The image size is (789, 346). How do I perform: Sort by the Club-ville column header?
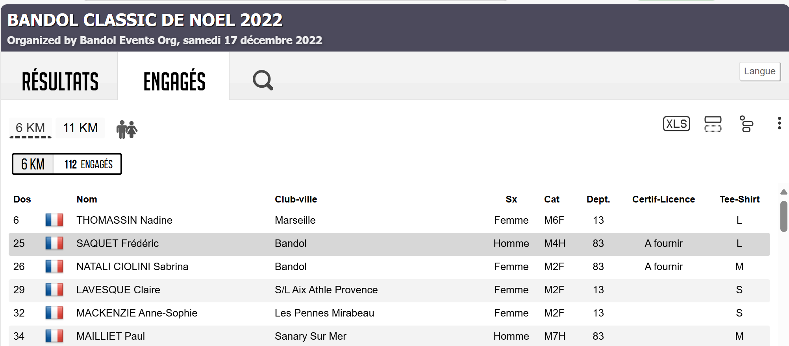coord(296,199)
